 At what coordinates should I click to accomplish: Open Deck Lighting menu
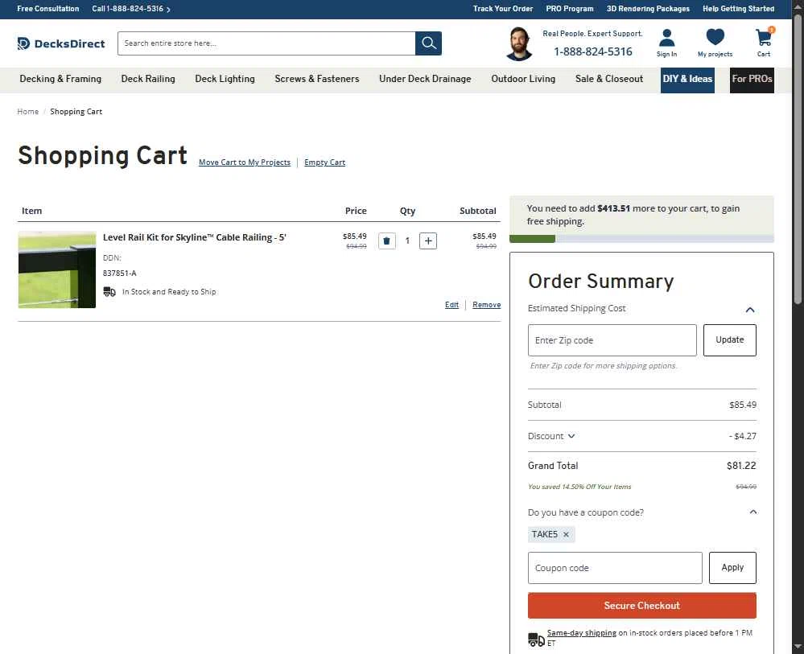tap(225, 79)
